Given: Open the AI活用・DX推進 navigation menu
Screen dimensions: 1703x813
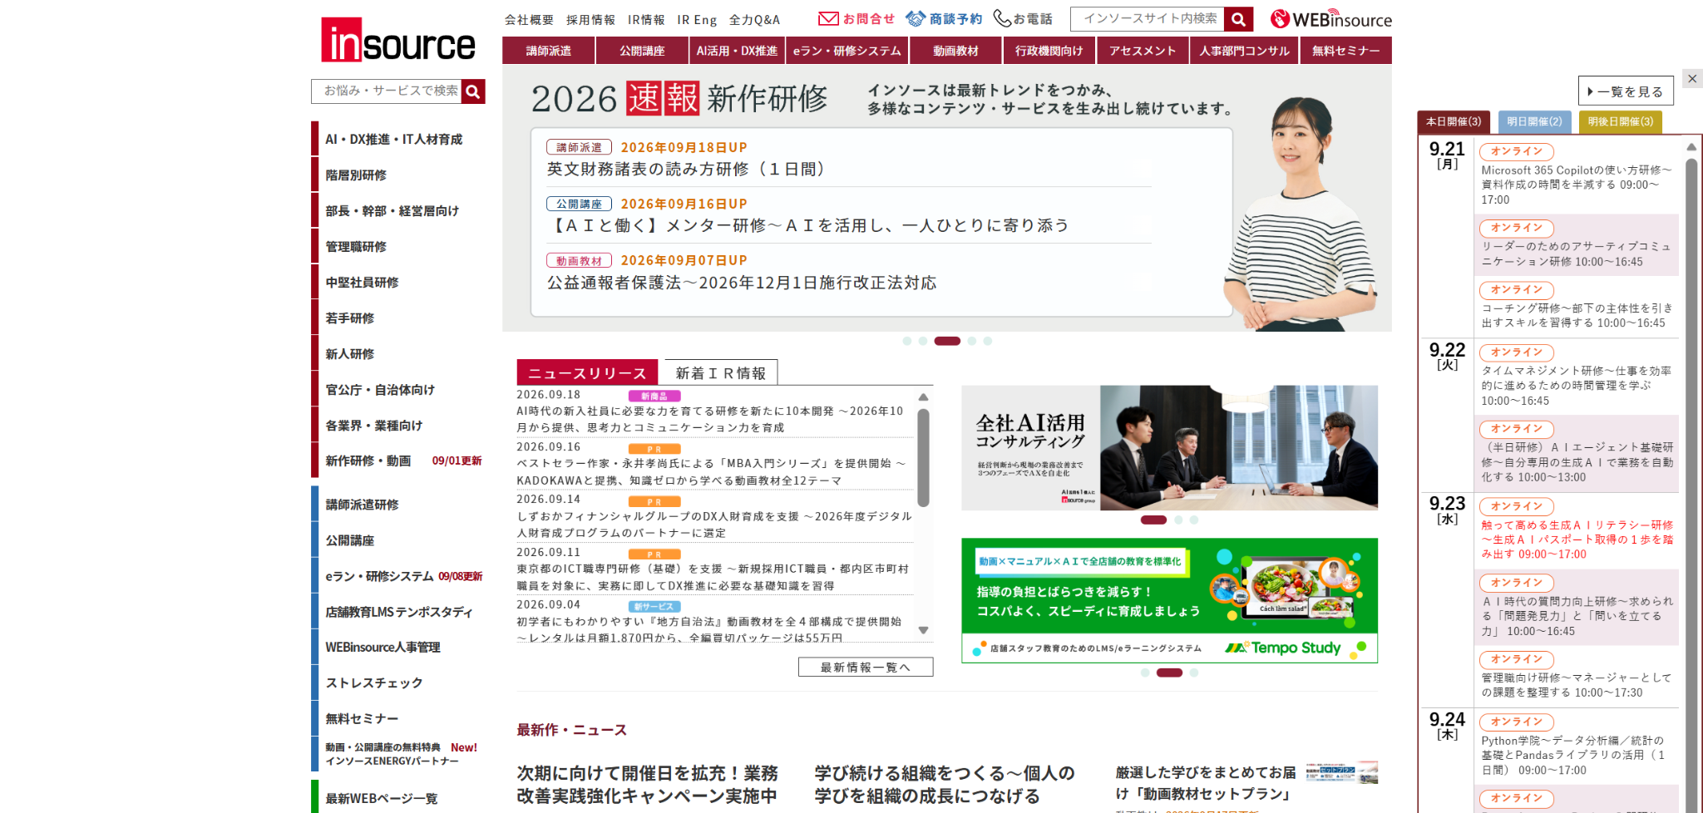Looking at the screenshot, I should 737,51.
